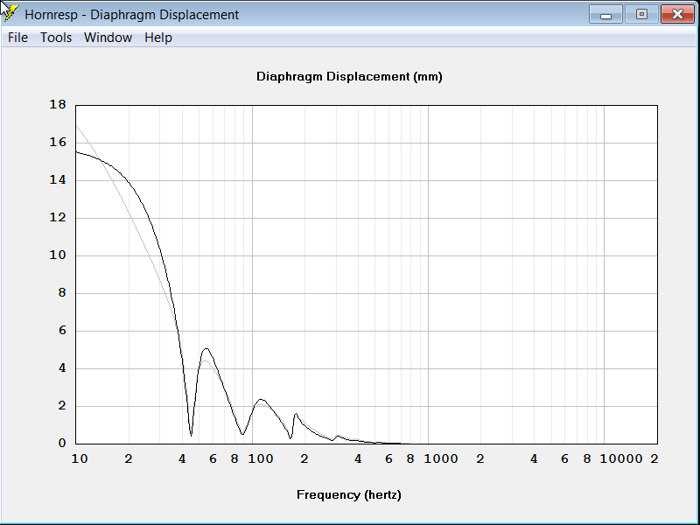Click the 12 value on vertical axis
This screenshot has width=700, height=525.
(58, 217)
